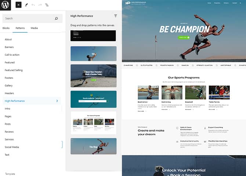Select the Our Sports Programs pattern thumbnail

[x=93, y=122]
